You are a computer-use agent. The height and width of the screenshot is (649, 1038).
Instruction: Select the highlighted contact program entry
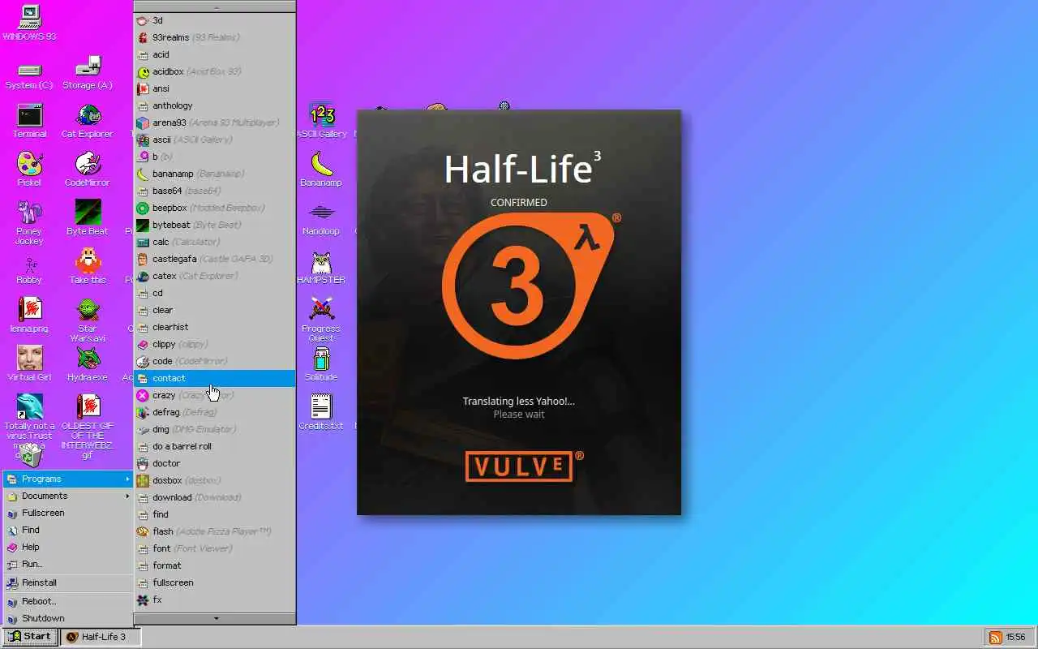point(215,378)
